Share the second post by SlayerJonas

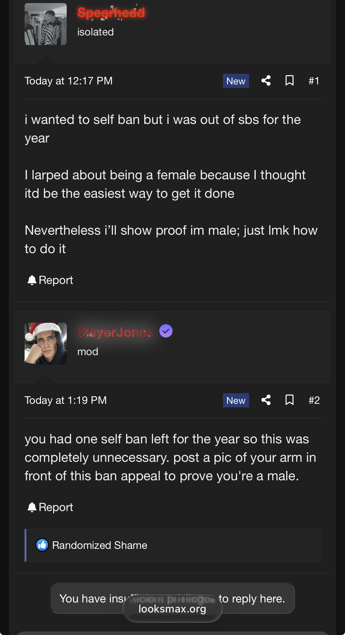pyautogui.click(x=266, y=400)
